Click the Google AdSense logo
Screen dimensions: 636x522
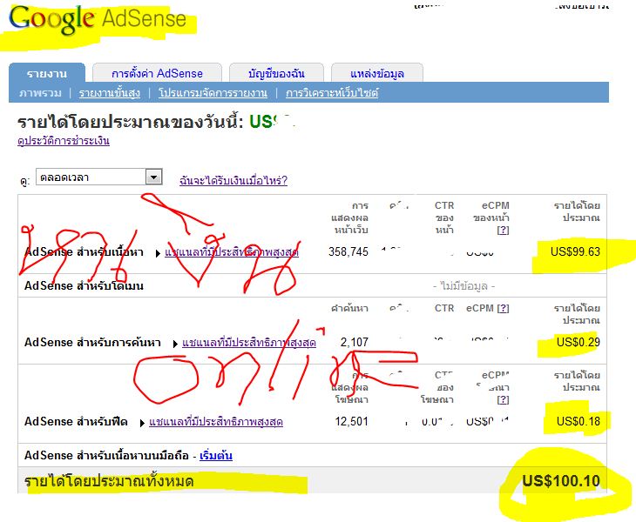tap(98, 19)
